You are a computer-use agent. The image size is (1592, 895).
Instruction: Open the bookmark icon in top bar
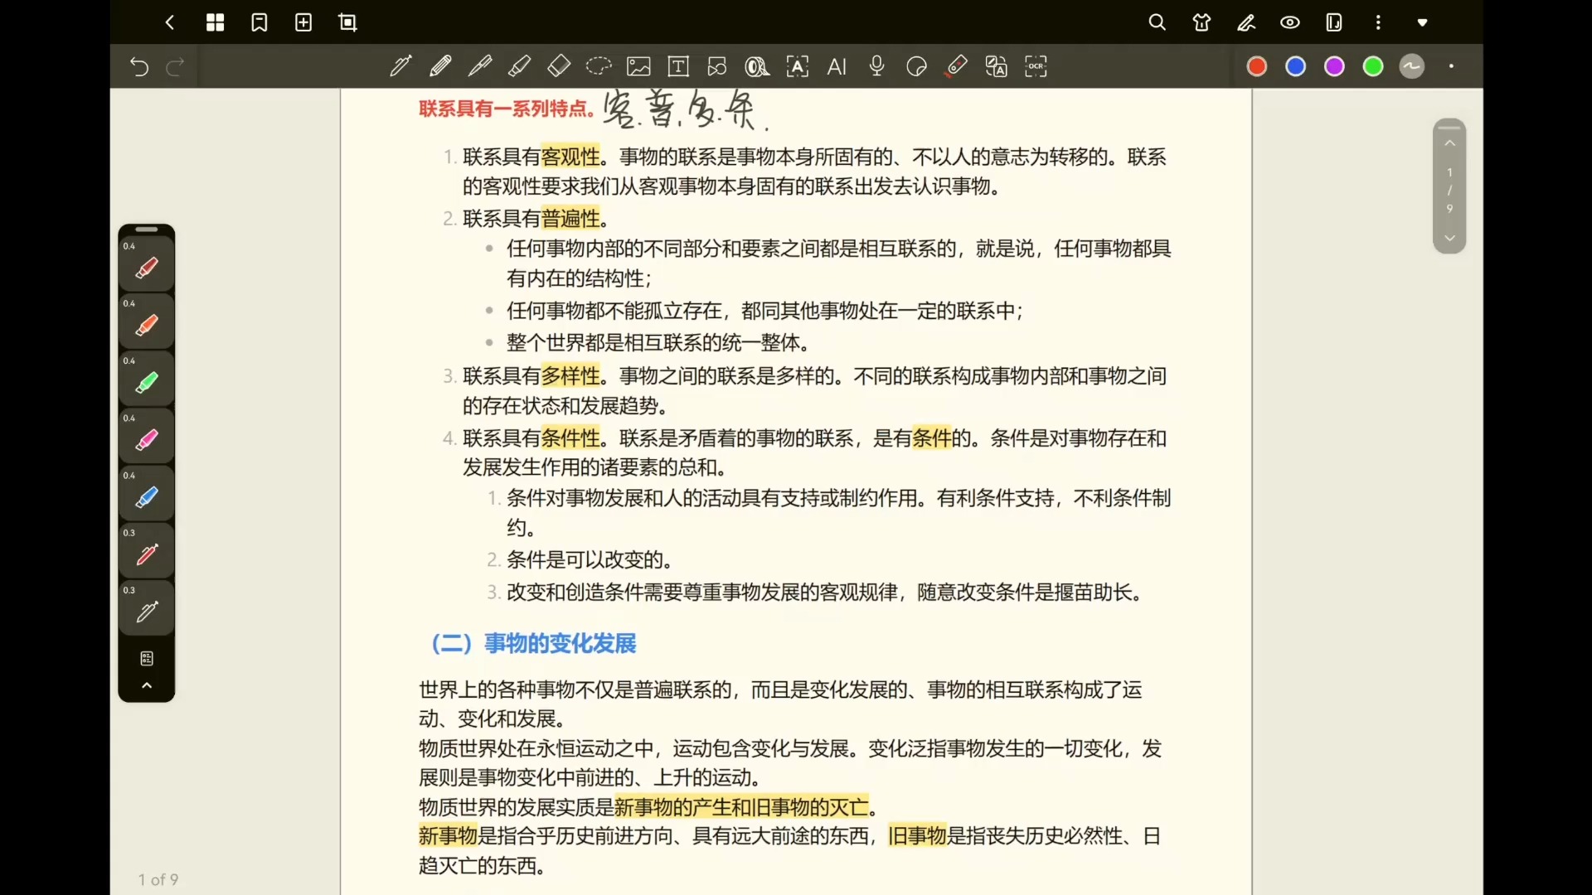pyautogui.click(x=260, y=22)
